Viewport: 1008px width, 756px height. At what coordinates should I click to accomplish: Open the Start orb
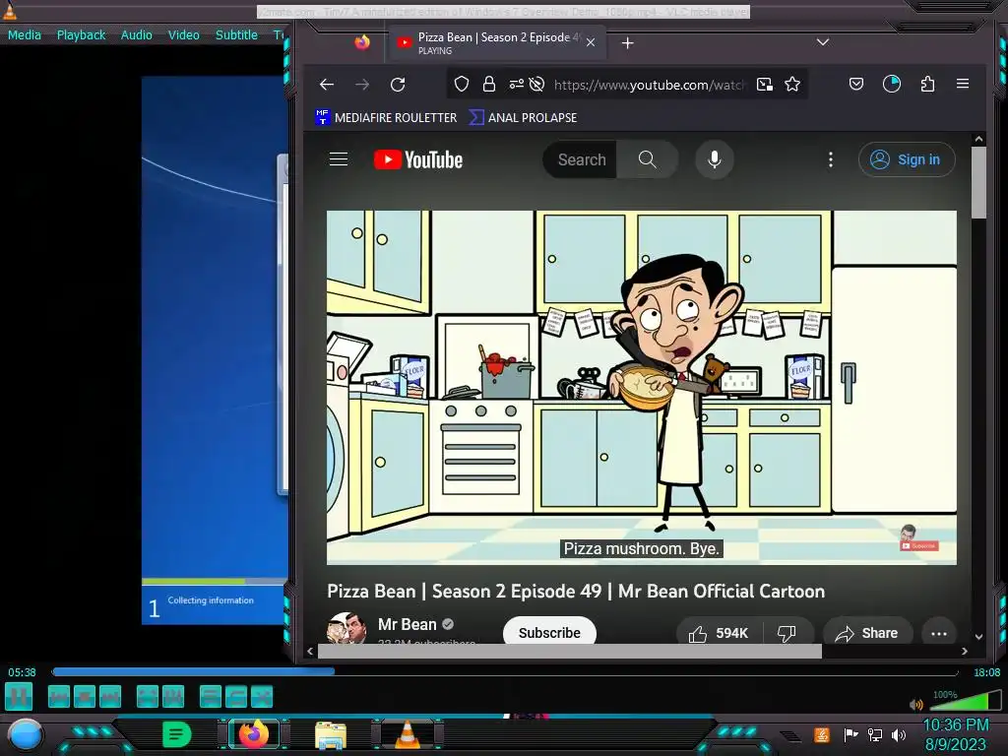(26, 734)
